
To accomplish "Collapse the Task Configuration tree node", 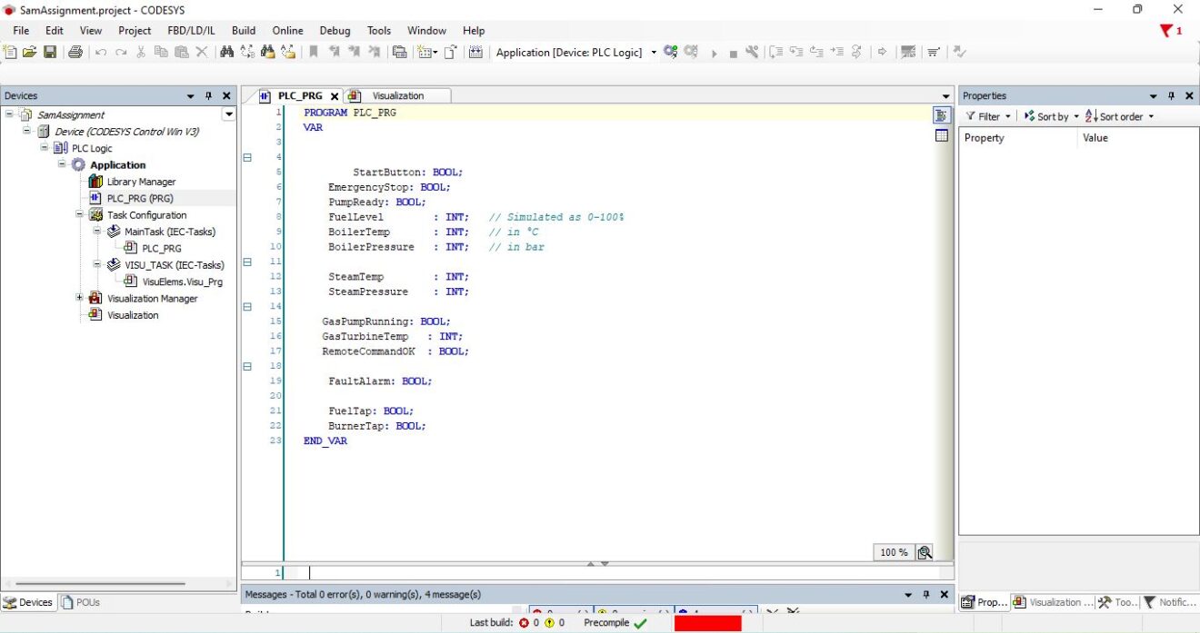I will (79, 214).
